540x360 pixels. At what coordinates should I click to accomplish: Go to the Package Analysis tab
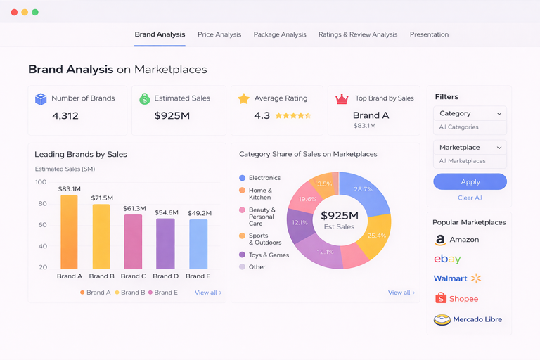pos(280,34)
